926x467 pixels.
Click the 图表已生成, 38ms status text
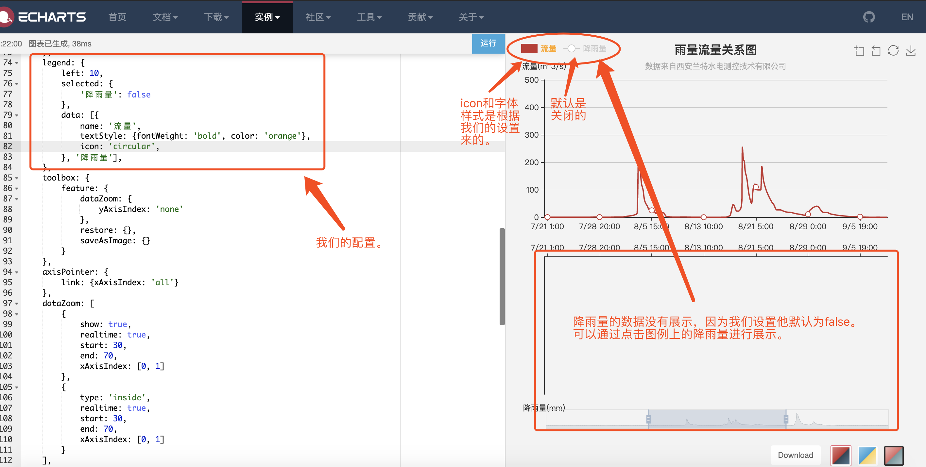[60, 44]
